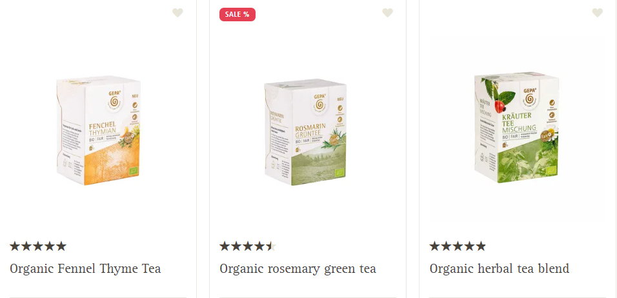Open the Organic rosemary green tea link
Image resolution: width=617 pixels, height=298 pixels.
click(298, 269)
